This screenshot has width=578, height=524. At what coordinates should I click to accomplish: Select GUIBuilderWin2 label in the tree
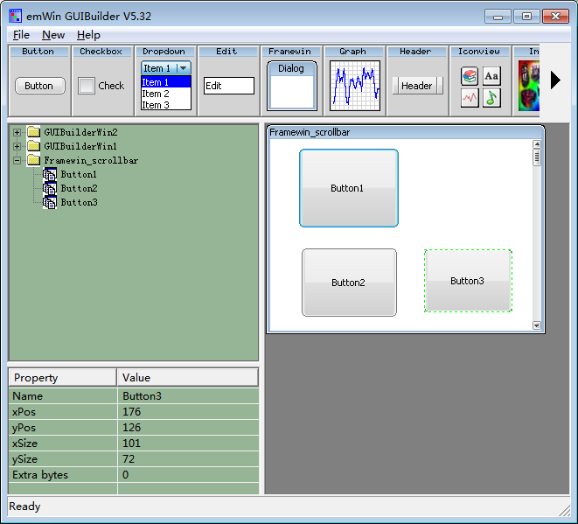click(x=80, y=132)
